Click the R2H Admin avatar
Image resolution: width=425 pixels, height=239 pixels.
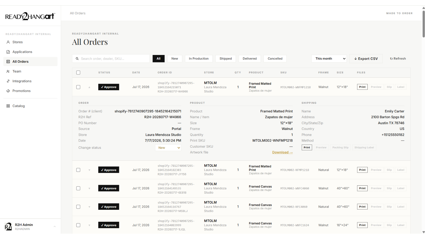pos(8,227)
